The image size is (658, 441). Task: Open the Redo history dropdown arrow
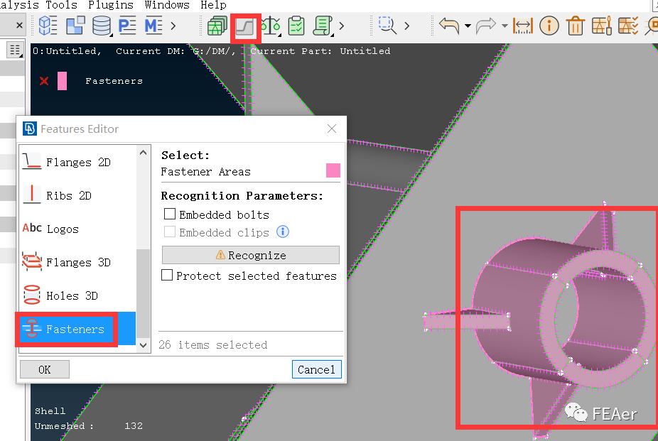tap(505, 26)
